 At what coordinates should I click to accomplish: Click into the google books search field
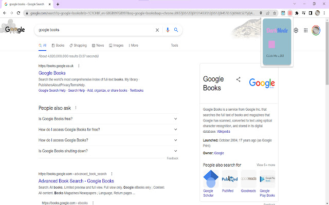click(x=95, y=30)
